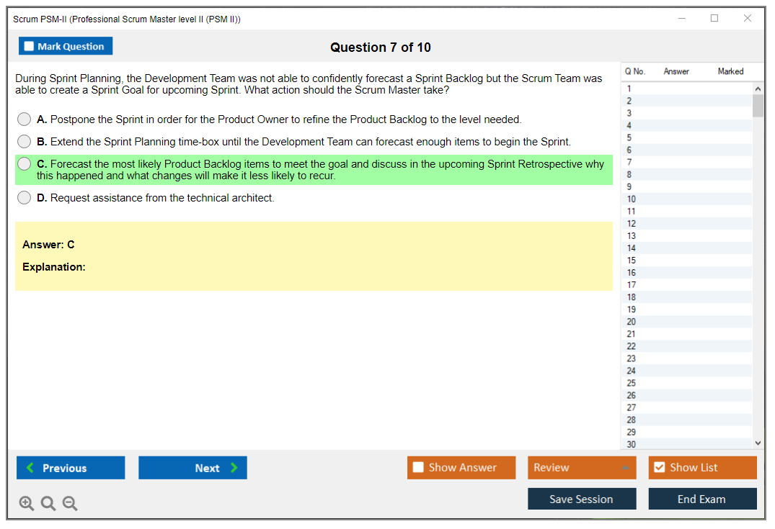
Task: Choose option B radio button
Action: [x=25, y=142]
